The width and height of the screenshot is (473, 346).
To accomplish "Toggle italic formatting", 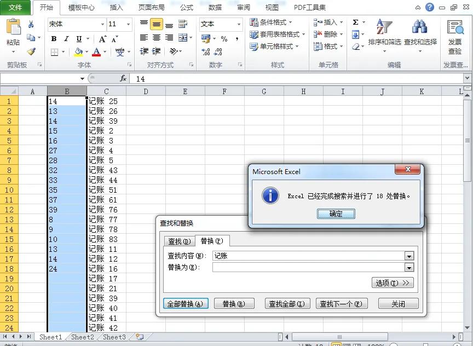I will (x=66, y=39).
